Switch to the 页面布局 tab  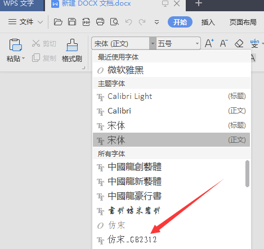pyautogui.click(x=243, y=22)
